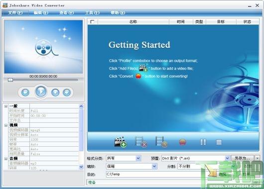Click the application icon in title bar
The height and width of the screenshot is (189, 264).
click(x=5, y=5)
